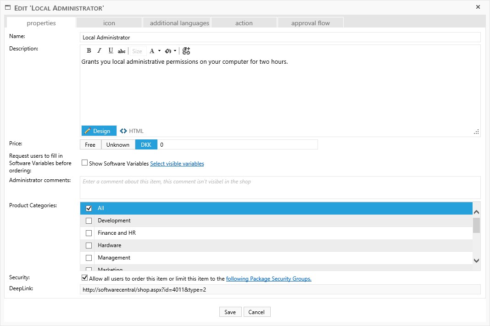
Task: Enable the Show Software Variables checkbox
Action: point(84,163)
